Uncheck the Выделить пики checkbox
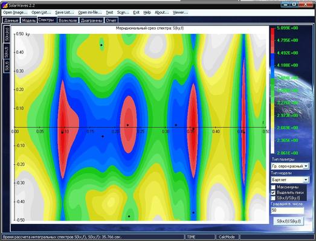Viewport: 316px width, 241px height. [273, 193]
